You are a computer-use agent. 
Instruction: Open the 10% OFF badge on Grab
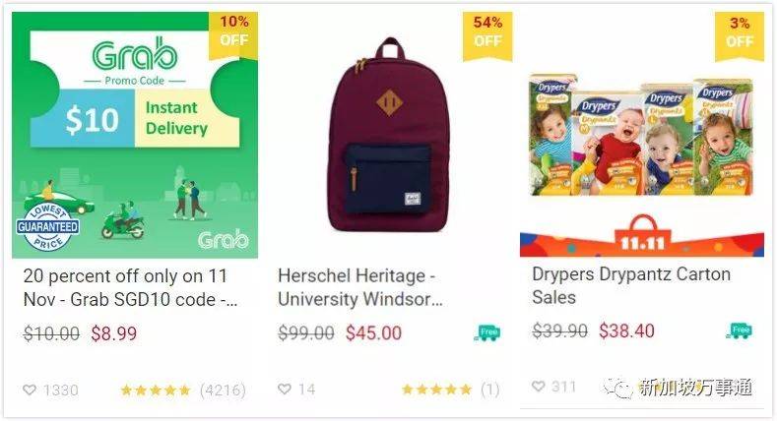pos(233,35)
